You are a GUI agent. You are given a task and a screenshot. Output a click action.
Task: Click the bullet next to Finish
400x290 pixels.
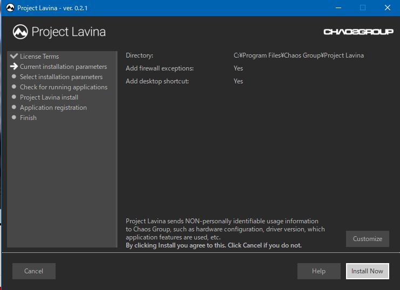click(x=14, y=117)
